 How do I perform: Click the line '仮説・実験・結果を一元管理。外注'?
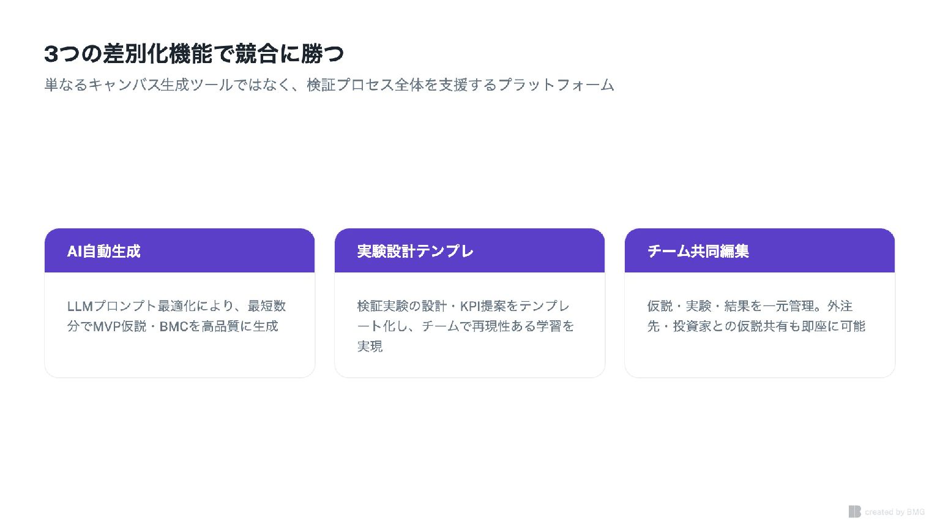750,306
